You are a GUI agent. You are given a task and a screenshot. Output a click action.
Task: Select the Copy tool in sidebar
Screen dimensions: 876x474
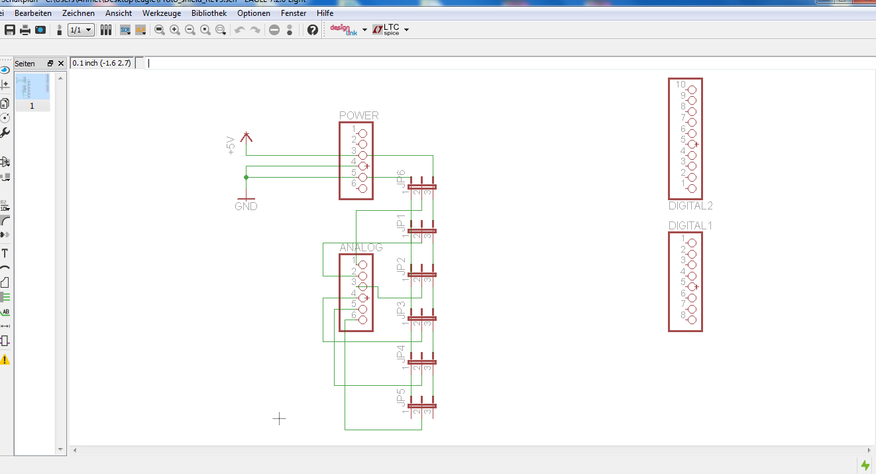tap(5, 103)
